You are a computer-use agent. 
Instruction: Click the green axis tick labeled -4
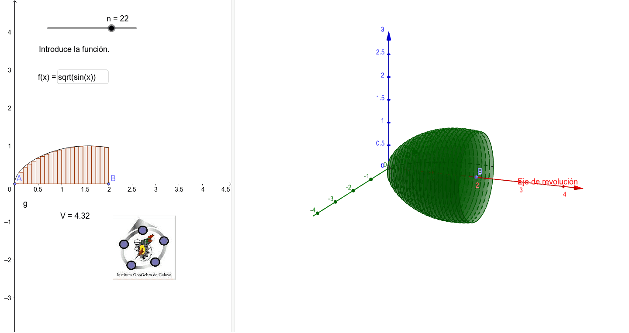[318, 213]
